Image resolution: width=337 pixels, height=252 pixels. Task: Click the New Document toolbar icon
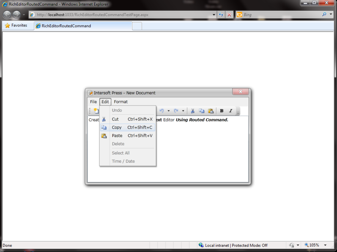click(x=96, y=111)
